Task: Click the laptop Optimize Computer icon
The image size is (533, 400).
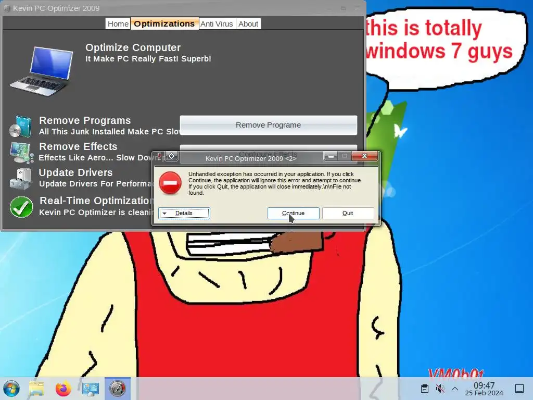Action: [42, 71]
